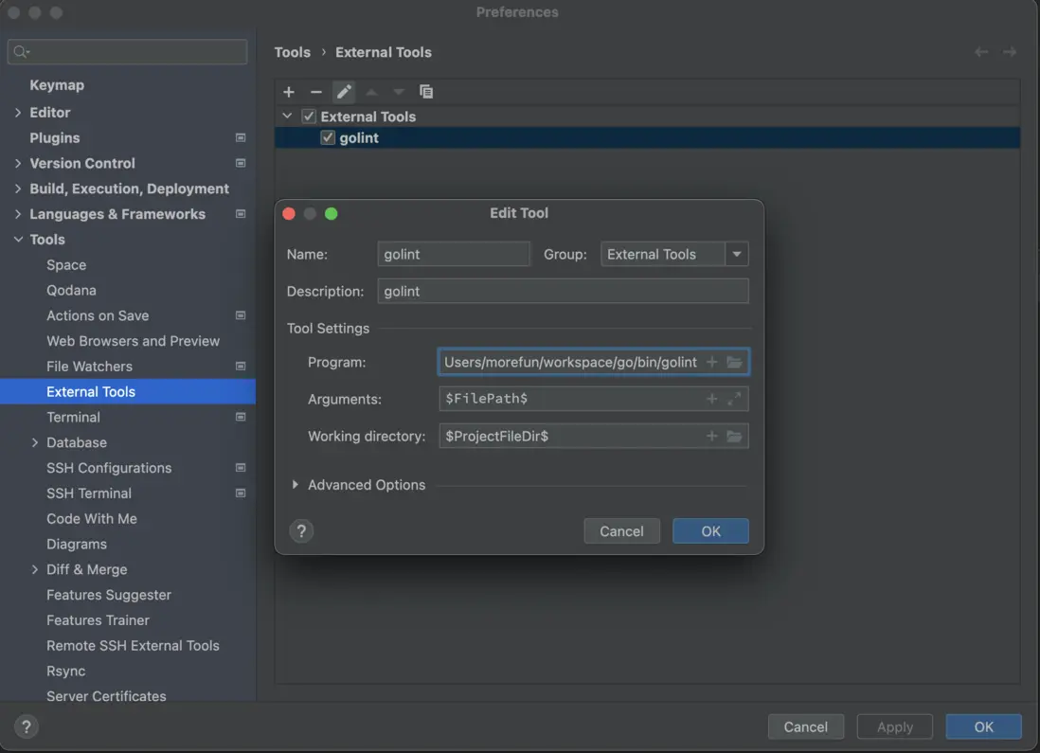The width and height of the screenshot is (1040, 753).
Task: Browse Working directory folder icon
Action: point(734,436)
